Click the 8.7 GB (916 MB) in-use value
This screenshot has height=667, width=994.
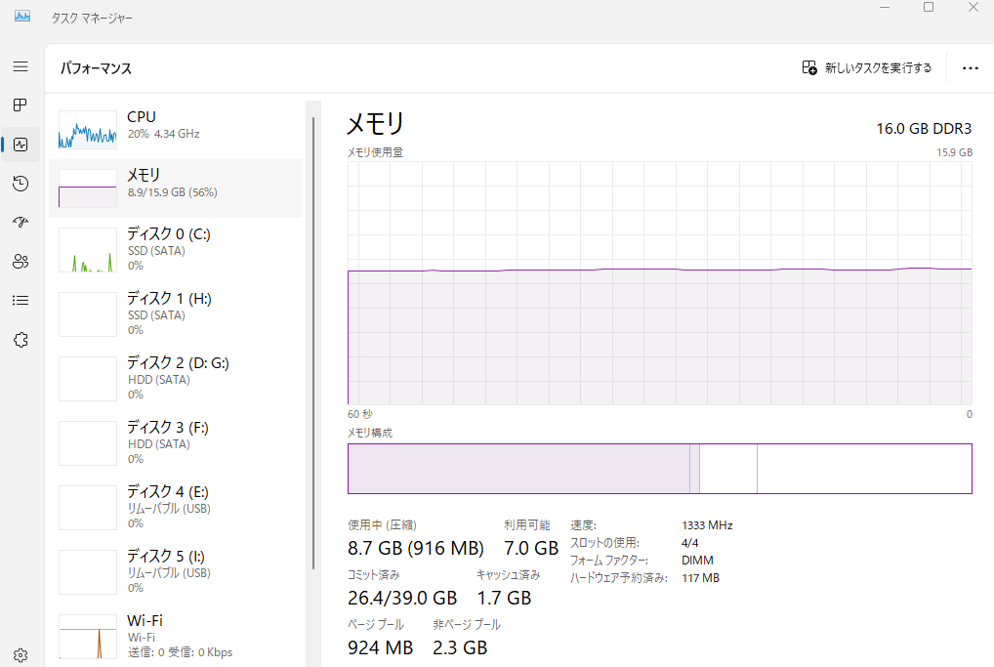(415, 548)
